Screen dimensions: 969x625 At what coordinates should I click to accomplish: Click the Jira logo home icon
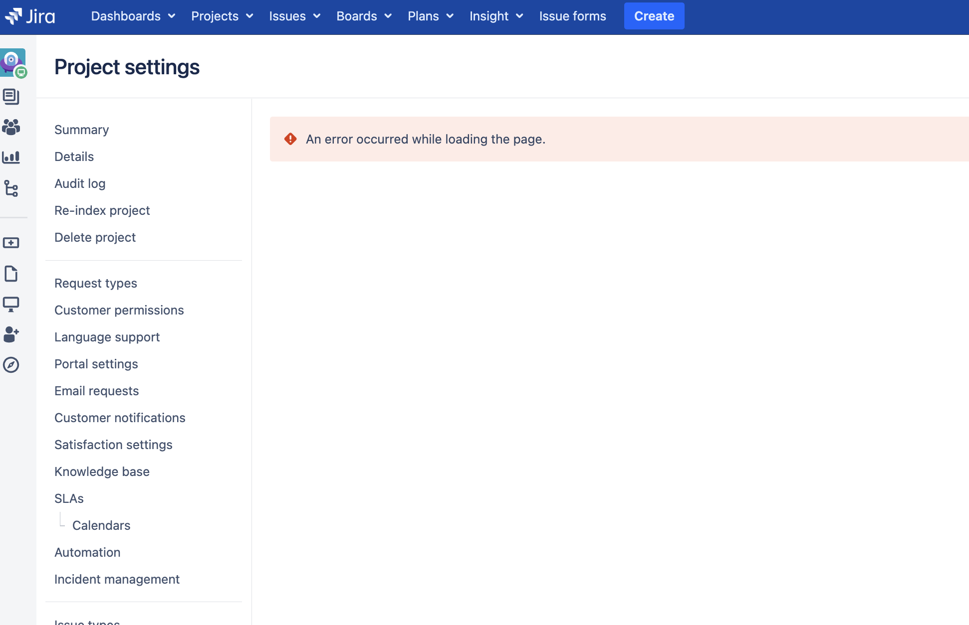click(30, 16)
